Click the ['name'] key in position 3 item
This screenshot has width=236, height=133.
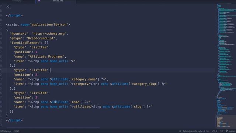coord(76,102)
